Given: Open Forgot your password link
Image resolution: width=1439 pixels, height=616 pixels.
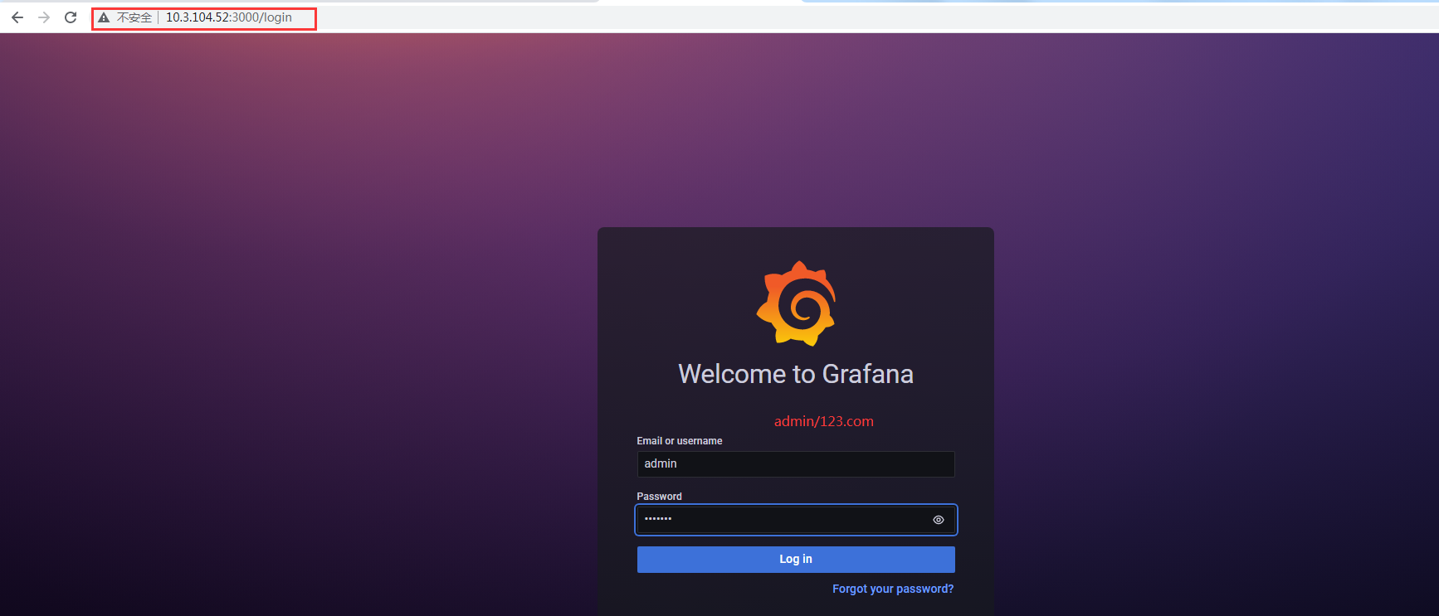Looking at the screenshot, I should (x=893, y=589).
